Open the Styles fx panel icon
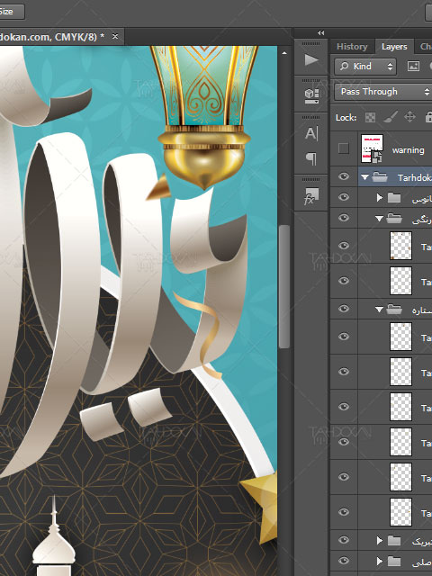The image size is (432, 576). [311, 196]
